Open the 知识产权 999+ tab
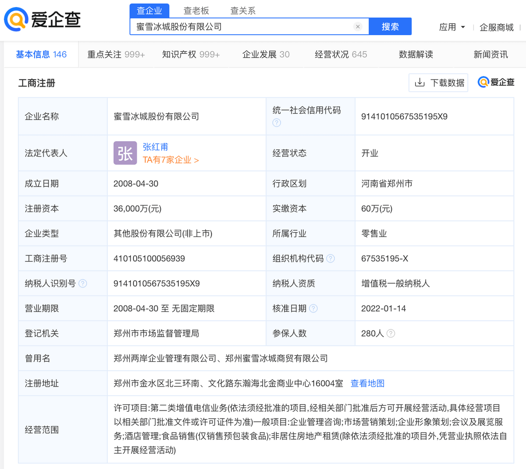Image resolution: width=526 pixels, height=469 pixels. pyautogui.click(x=191, y=54)
